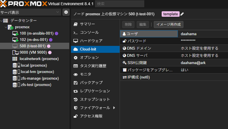
Task: Open the サマリー tab
Action: click(x=95, y=24)
